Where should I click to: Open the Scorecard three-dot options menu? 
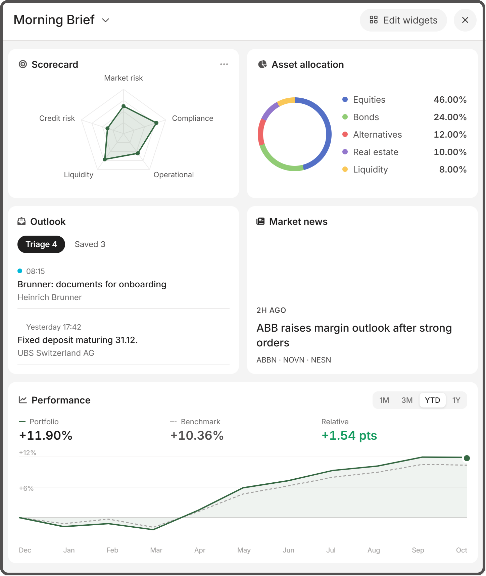pos(224,64)
